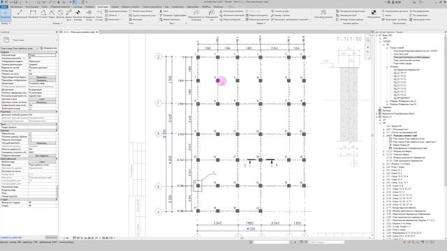This screenshot has height=251, width=447.
Task: Open the Region (Область) dropdown
Action: click(x=112, y=15)
